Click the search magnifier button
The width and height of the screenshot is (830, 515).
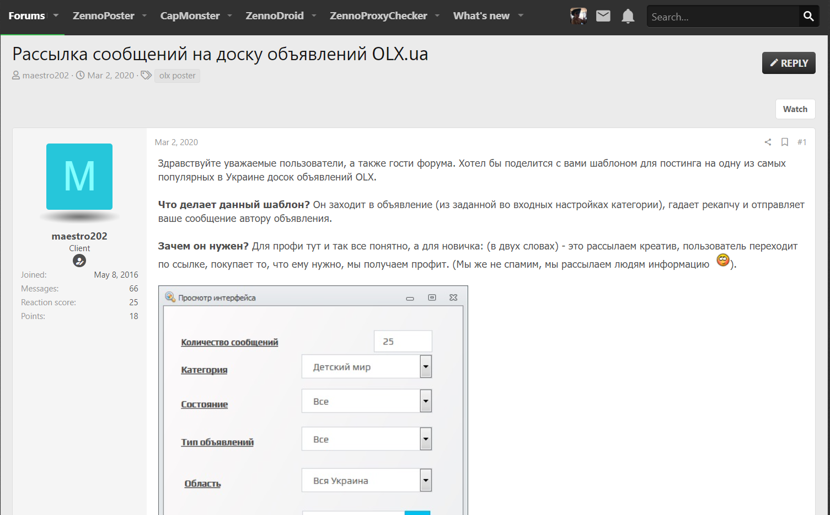(808, 17)
